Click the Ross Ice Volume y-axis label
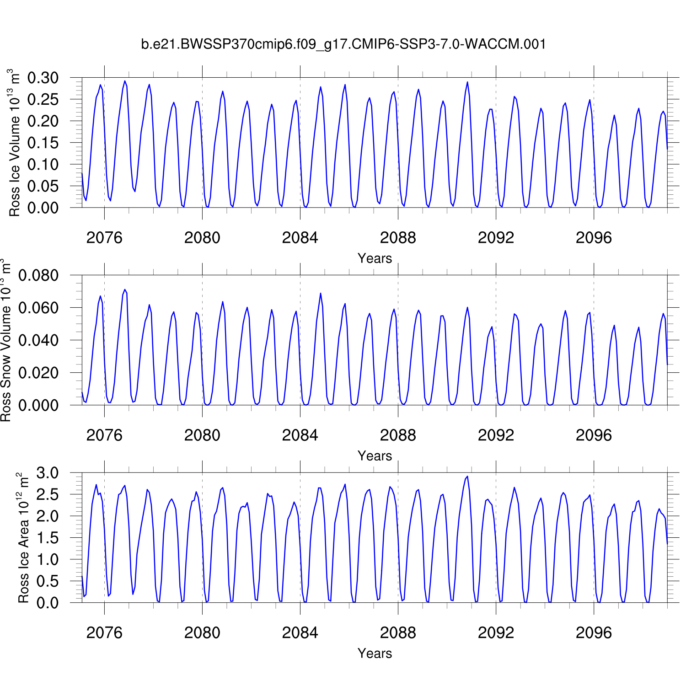686x686 pixels. pos(15,143)
